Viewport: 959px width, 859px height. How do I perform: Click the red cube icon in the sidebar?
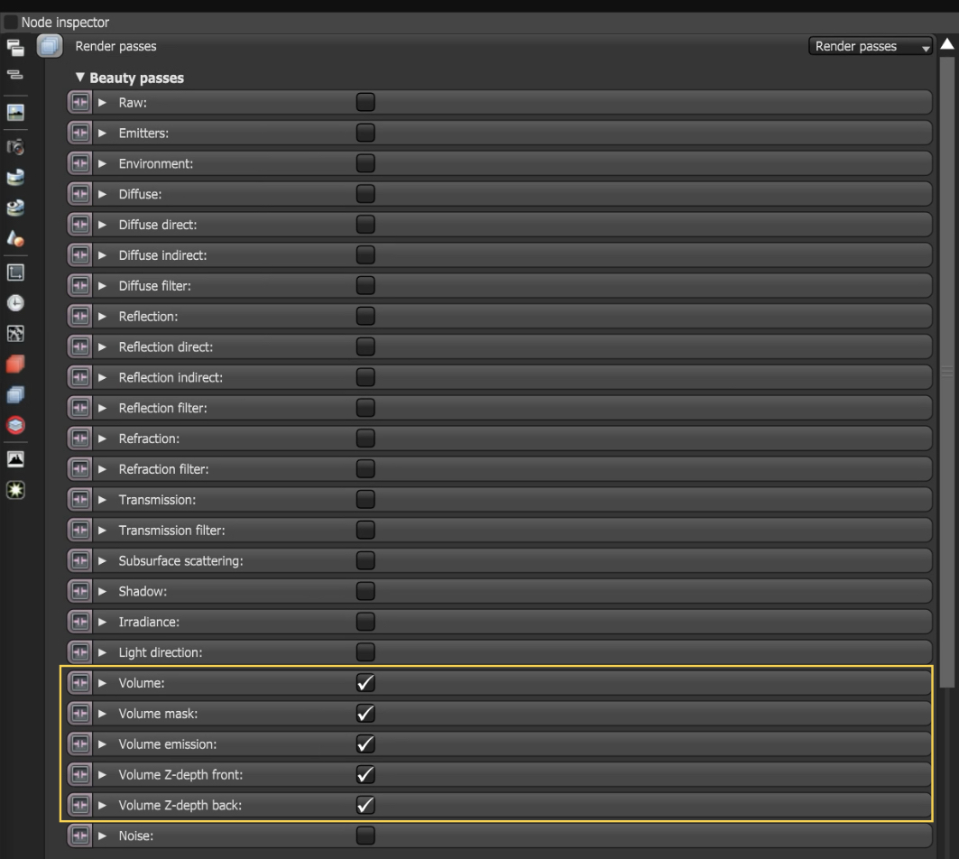coord(15,364)
